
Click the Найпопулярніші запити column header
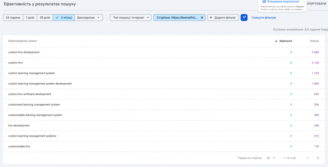click(x=22, y=41)
